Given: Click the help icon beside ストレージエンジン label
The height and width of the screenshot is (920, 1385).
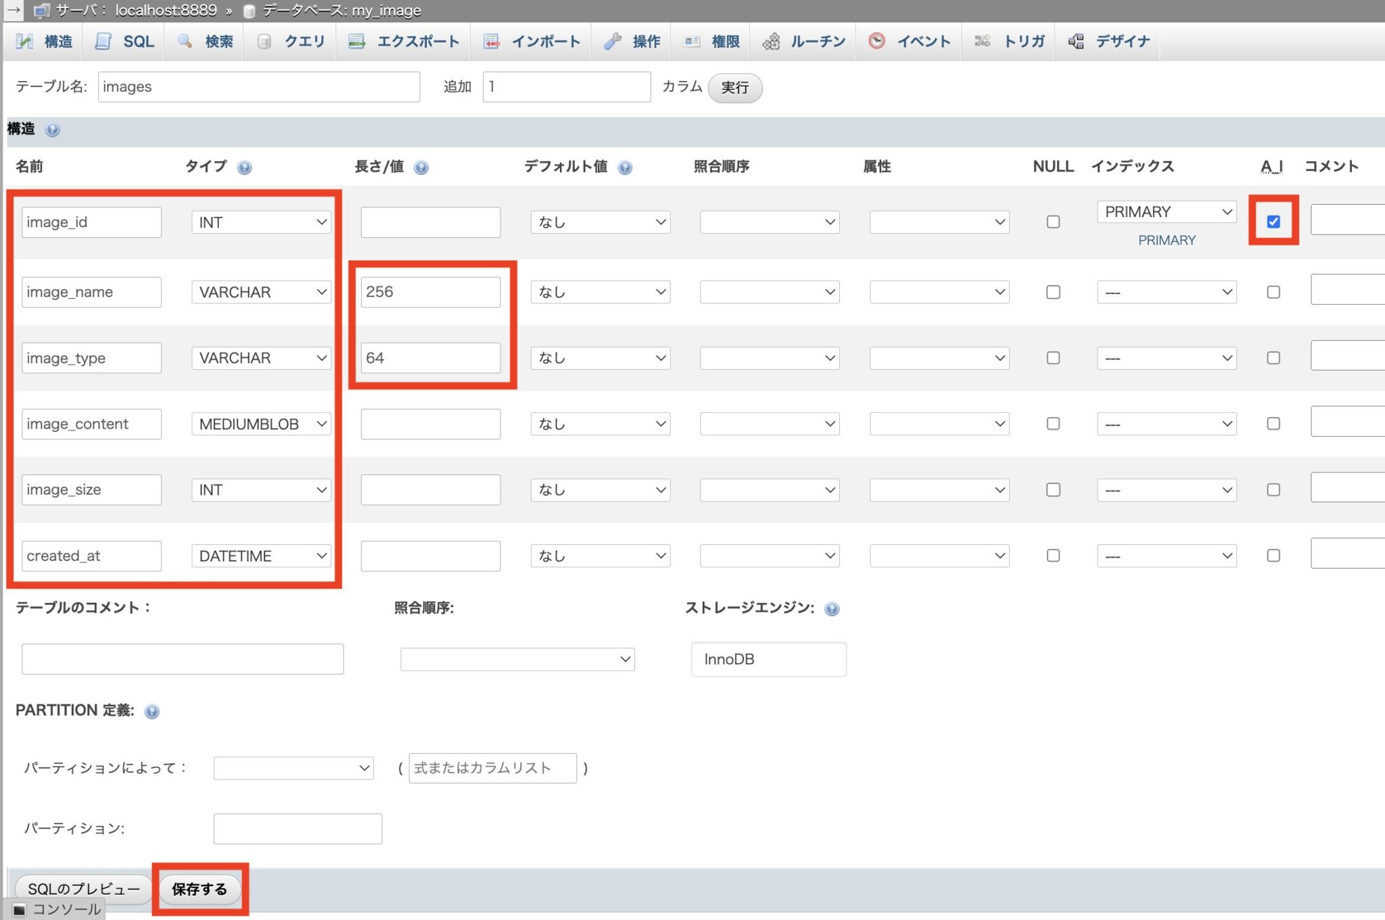Looking at the screenshot, I should 831,609.
